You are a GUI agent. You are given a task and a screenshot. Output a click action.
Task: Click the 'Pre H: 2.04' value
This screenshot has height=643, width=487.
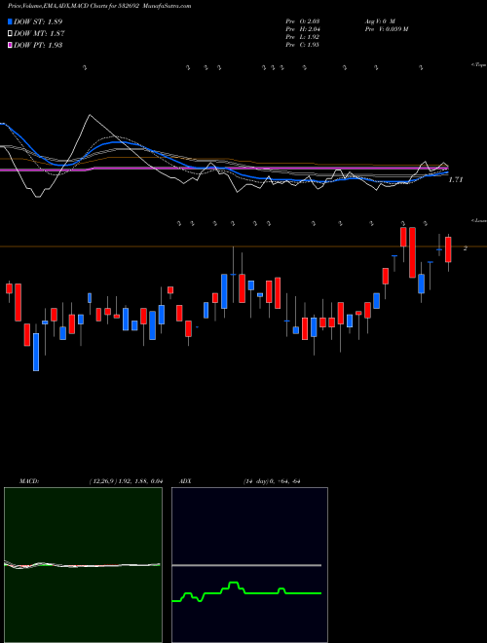303,29
